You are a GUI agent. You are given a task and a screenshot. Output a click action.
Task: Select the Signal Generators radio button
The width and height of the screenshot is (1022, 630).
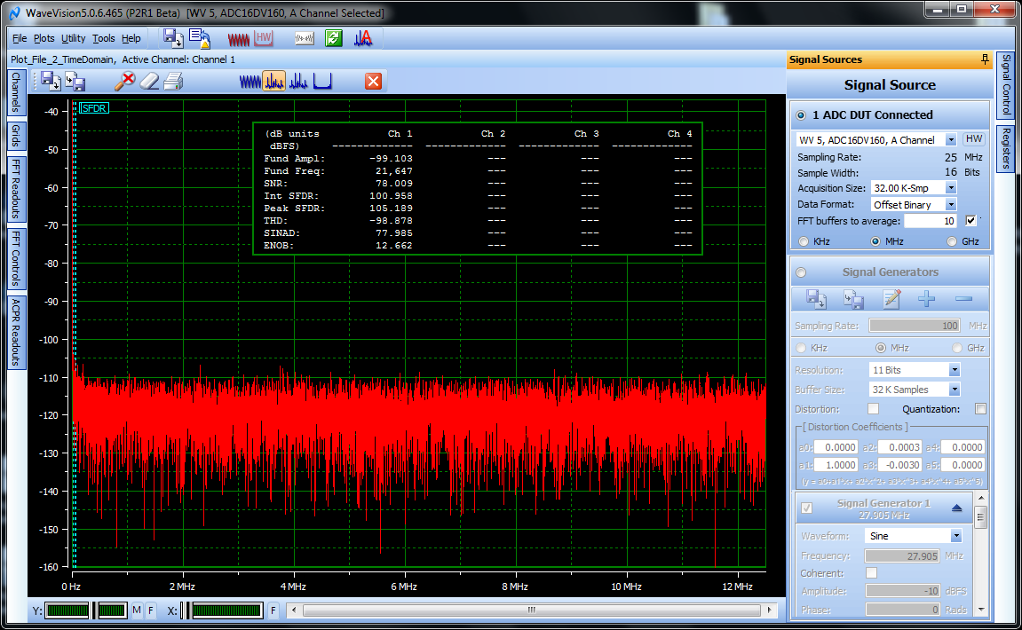[802, 272]
